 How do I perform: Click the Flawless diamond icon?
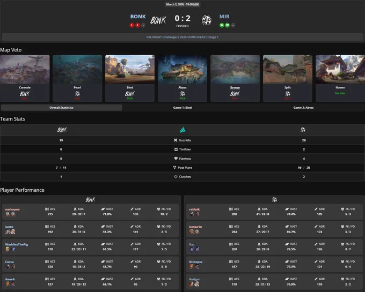tap(176, 159)
